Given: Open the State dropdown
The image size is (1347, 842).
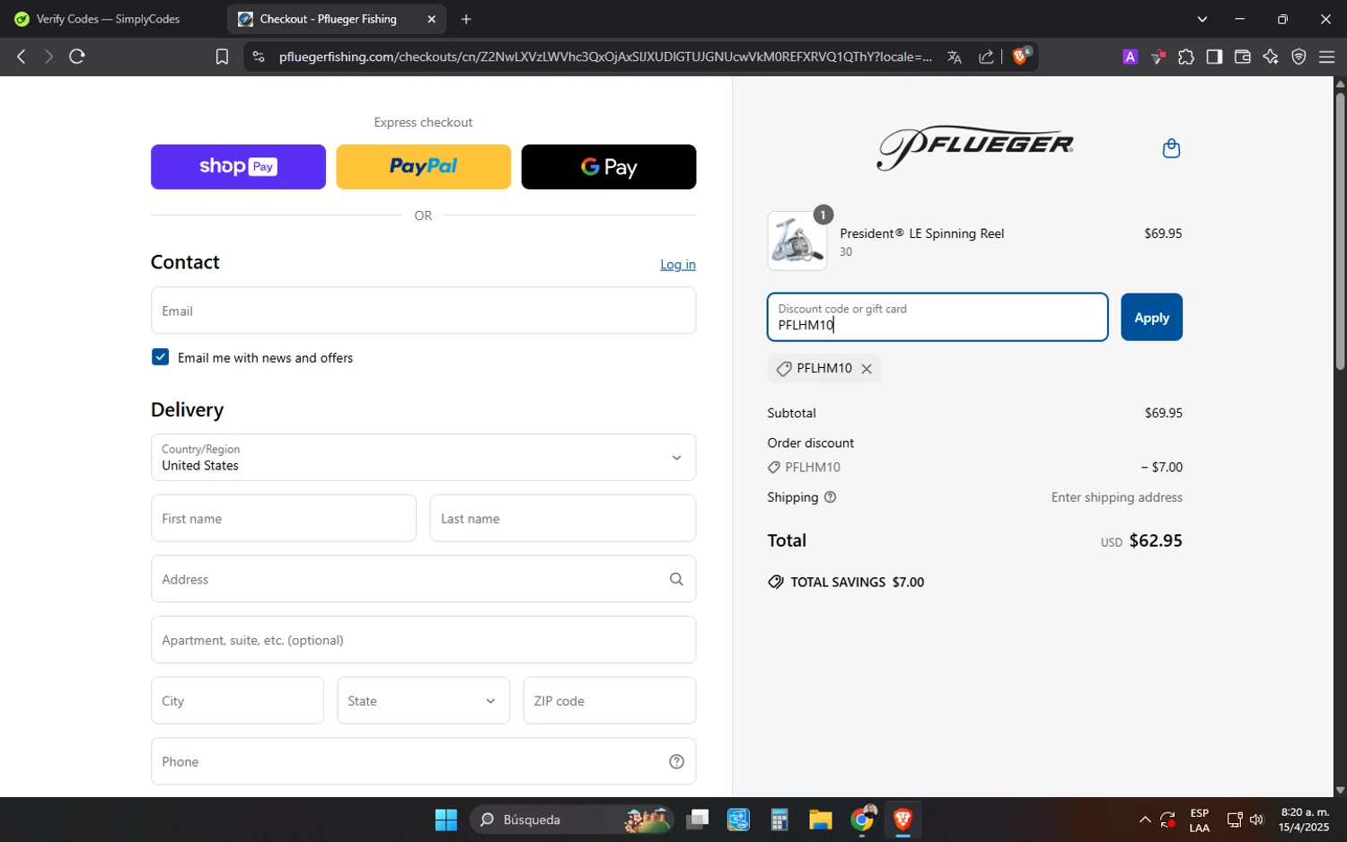Looking at the screenshot, I should point(423,701).
